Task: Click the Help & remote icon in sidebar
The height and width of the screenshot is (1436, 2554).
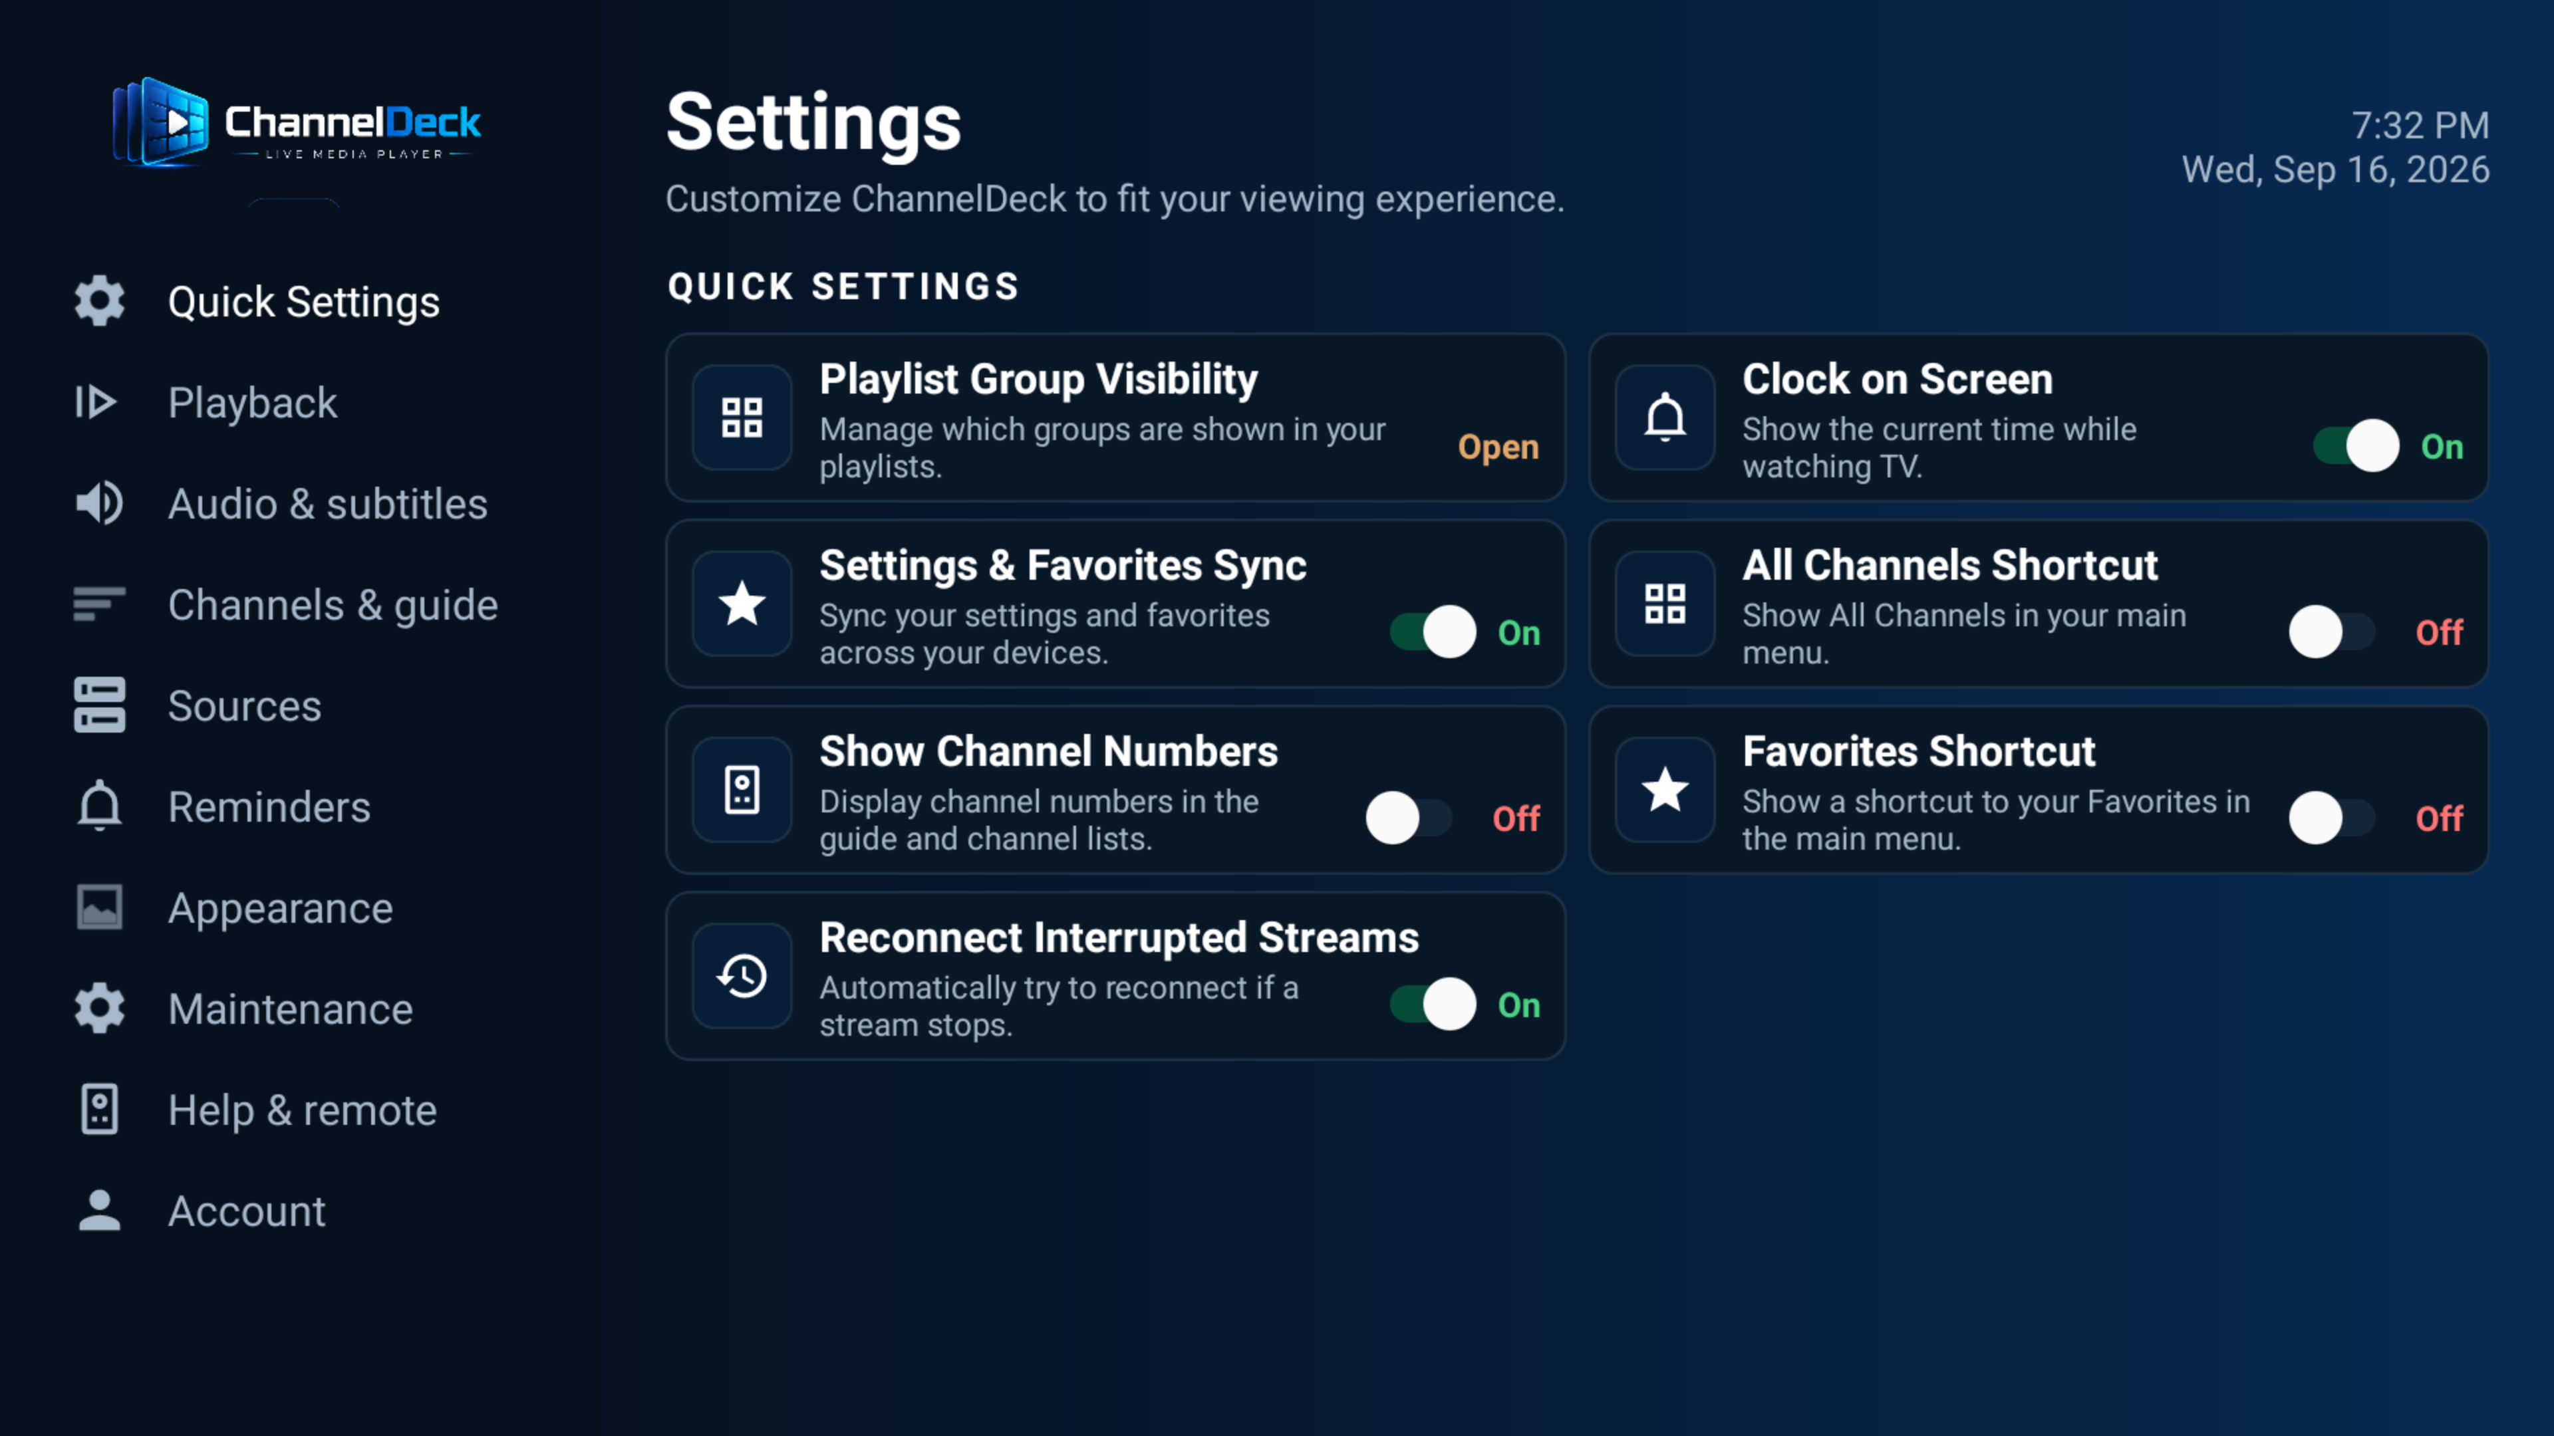Action: pyautogui.click(x=99, y=1110)
